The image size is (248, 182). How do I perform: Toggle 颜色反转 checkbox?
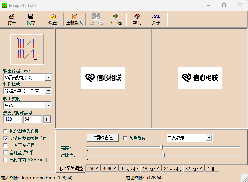coord(125,138)
